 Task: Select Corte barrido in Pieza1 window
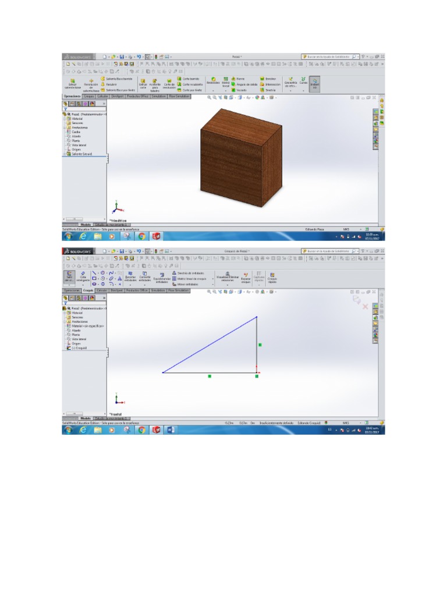tap(188, 79)
